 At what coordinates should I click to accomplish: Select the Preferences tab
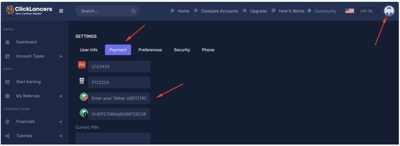150,50
